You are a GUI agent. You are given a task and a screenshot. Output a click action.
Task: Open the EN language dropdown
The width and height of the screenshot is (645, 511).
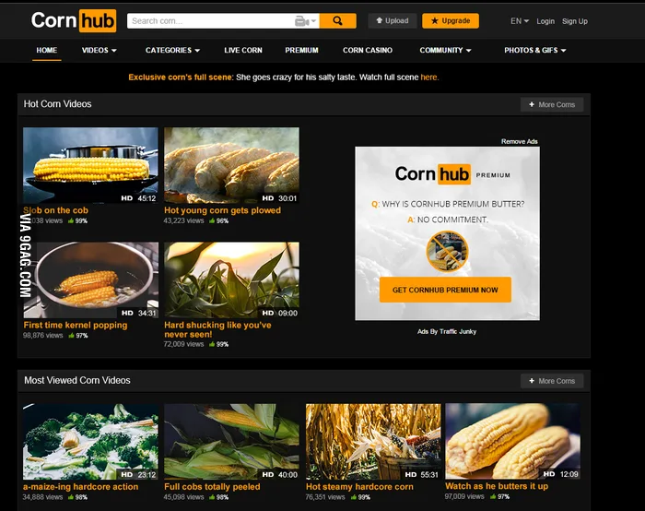pyautogui.click(x=520, y=21)
